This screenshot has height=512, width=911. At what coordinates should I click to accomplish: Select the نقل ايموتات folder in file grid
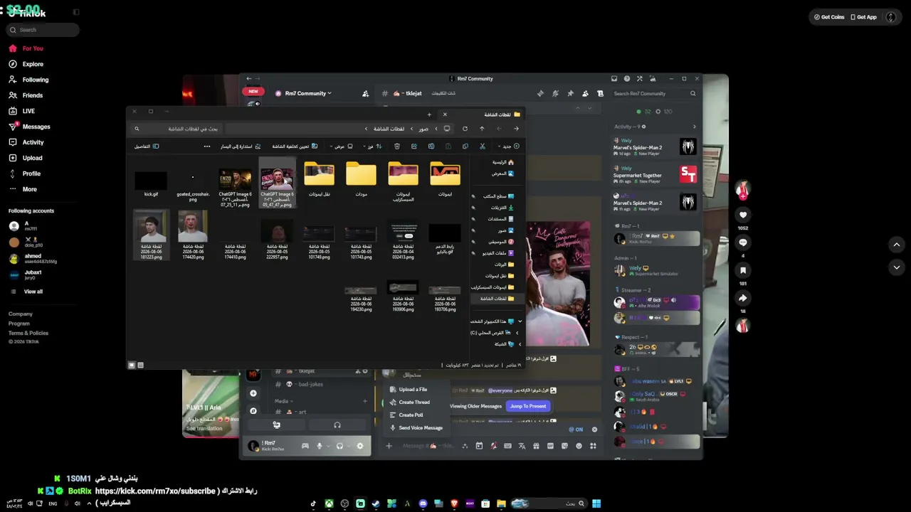tap(319, 180)
